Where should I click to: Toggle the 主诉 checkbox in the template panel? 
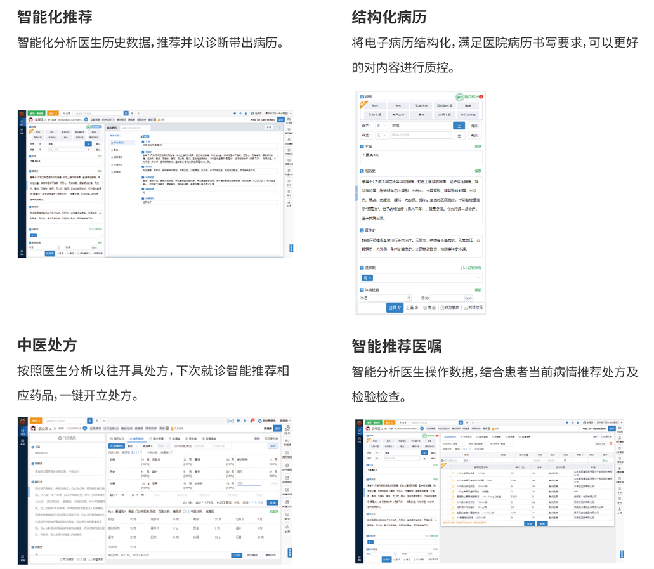coord(143,142)
